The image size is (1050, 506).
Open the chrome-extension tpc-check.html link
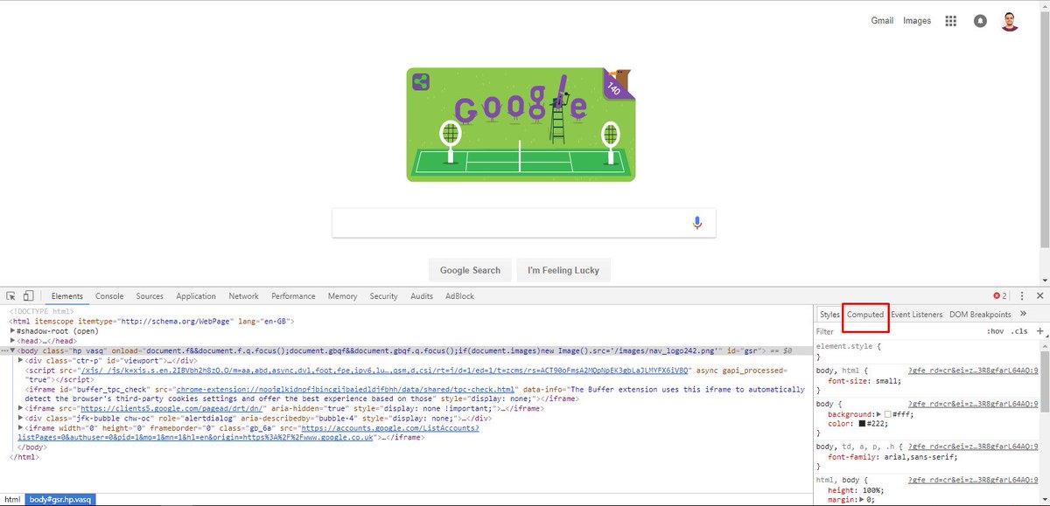pos(346,390)
